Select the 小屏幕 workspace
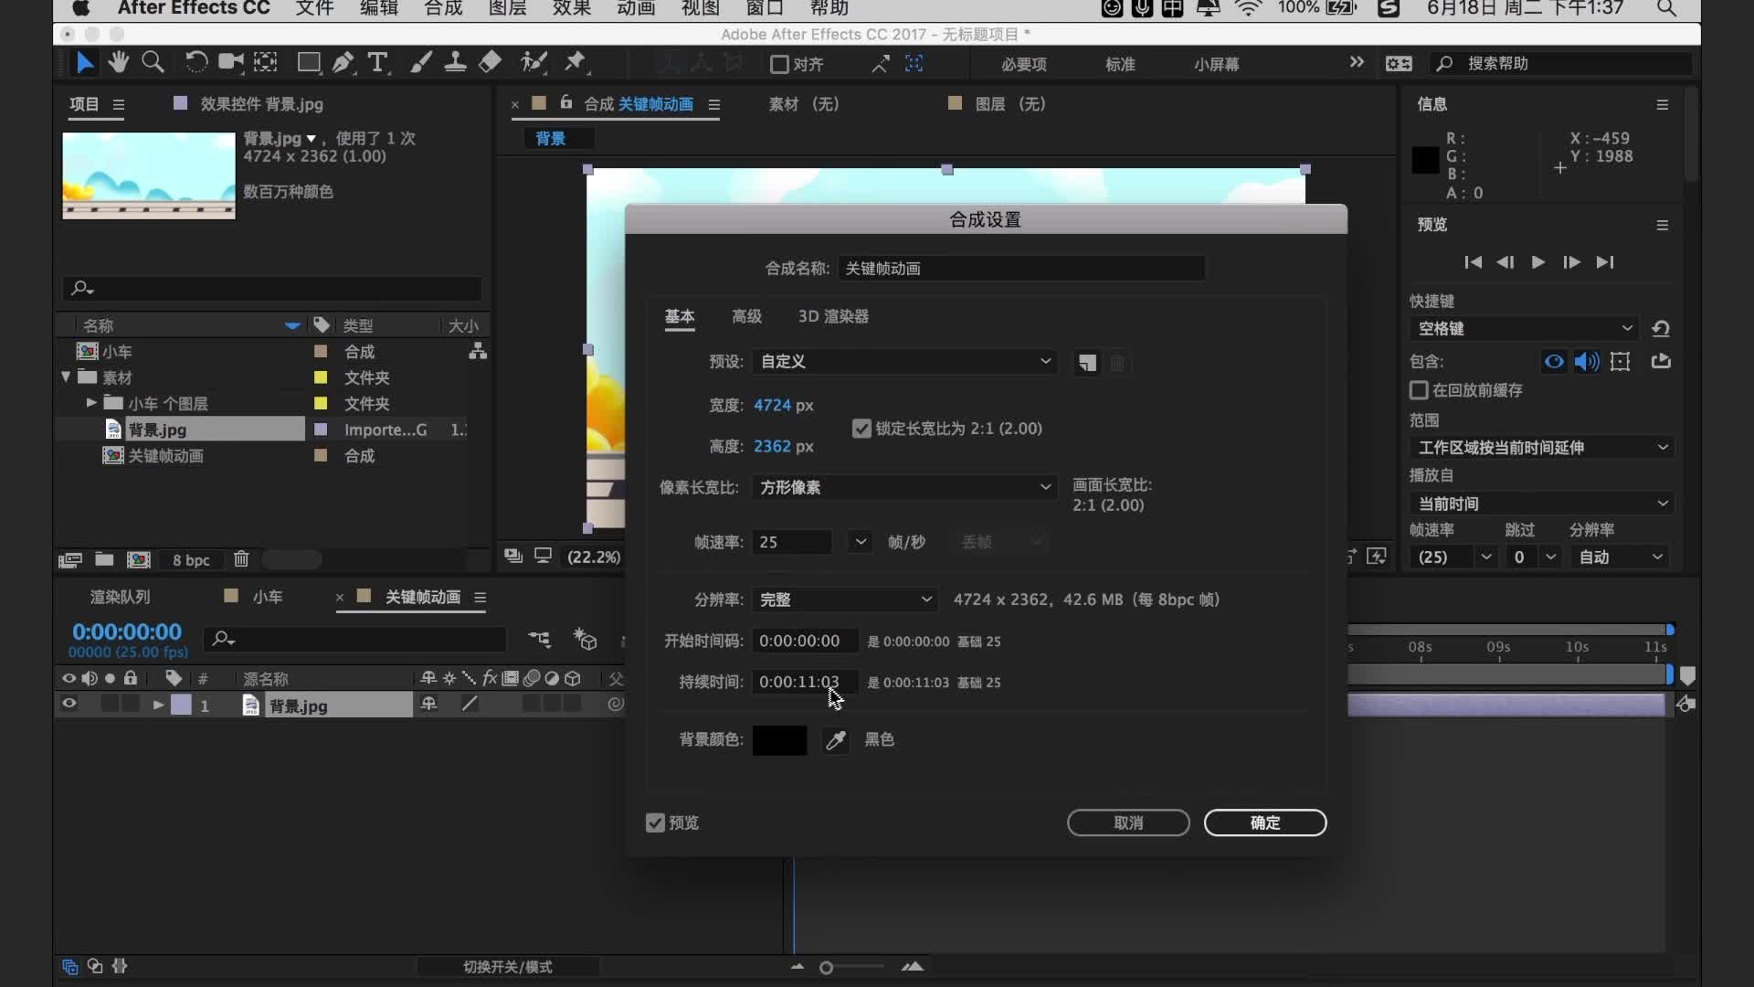This screenshot has height=987, width=1754. pos(1216,64)
